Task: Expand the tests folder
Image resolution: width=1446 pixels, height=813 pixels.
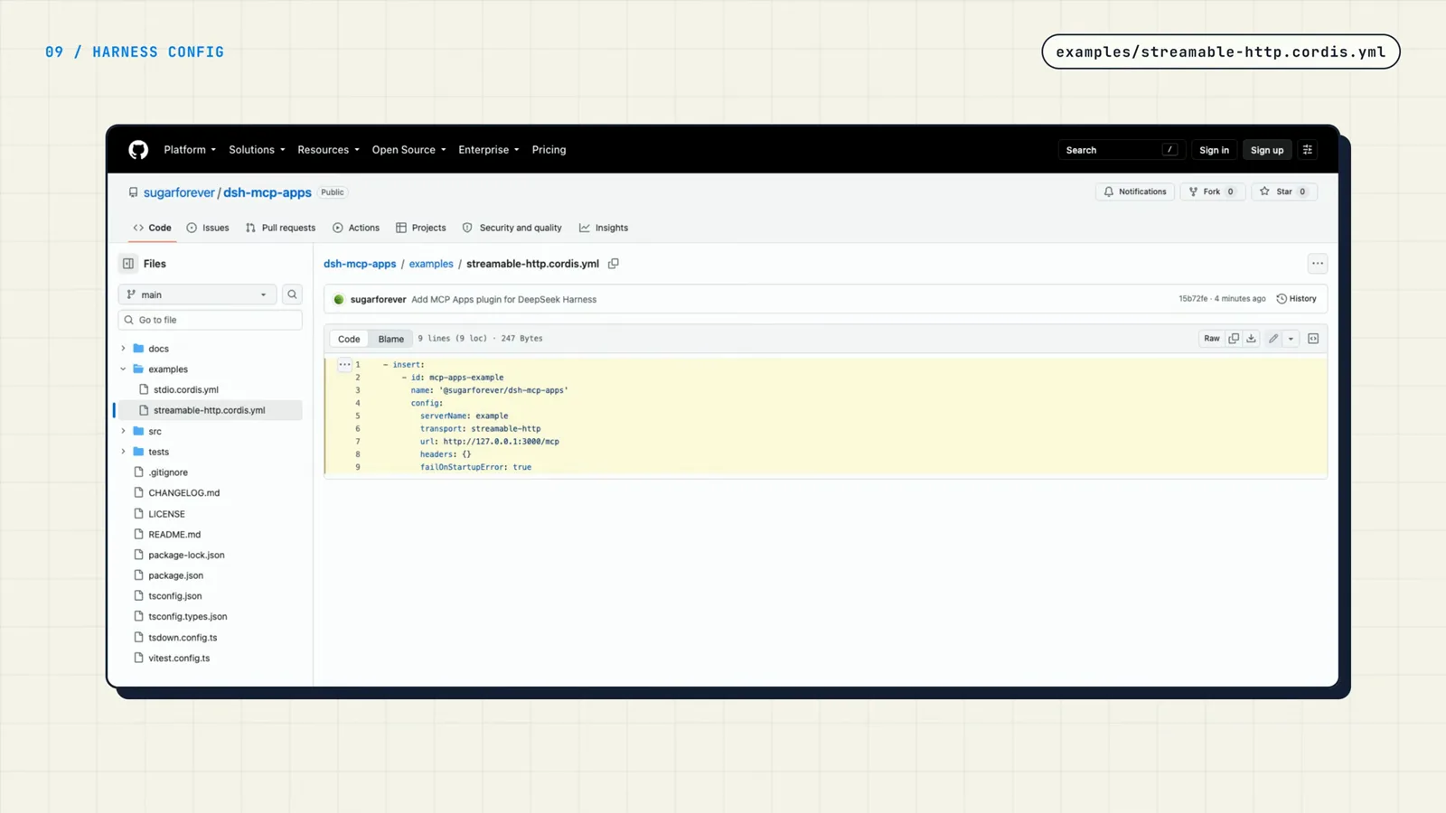Action: (124, 452)
